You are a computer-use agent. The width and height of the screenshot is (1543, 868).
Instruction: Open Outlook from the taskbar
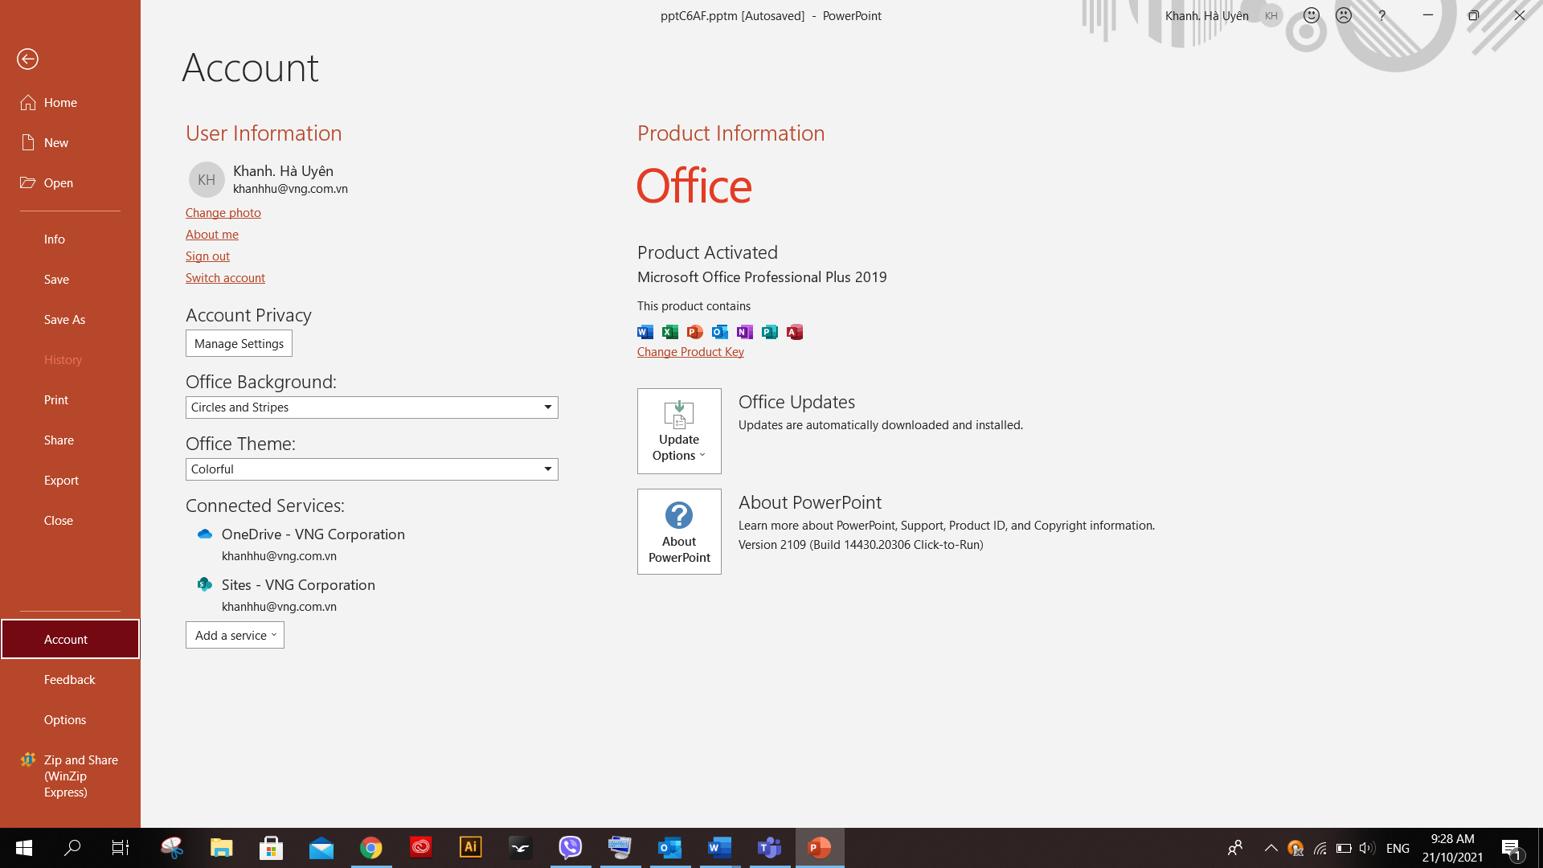pos(670,848)
